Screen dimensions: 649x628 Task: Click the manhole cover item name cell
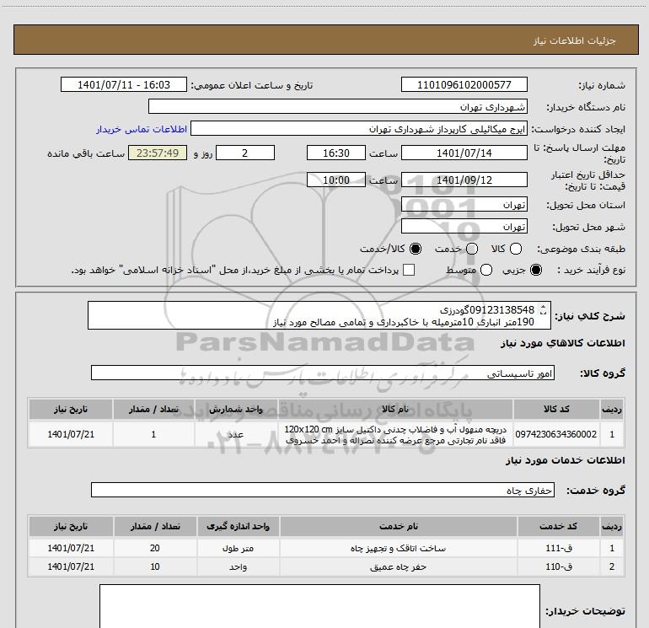click(395, 434)
